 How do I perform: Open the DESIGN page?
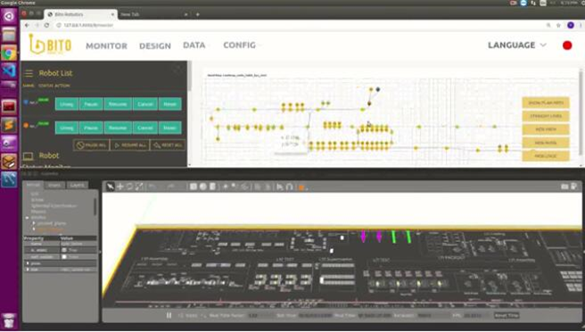pyautogui.click(x=155, y=45)
